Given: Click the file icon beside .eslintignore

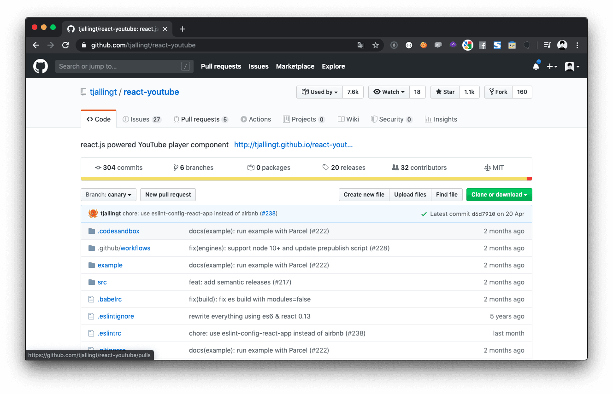Looking at the screenshot, I should (91, 316).
